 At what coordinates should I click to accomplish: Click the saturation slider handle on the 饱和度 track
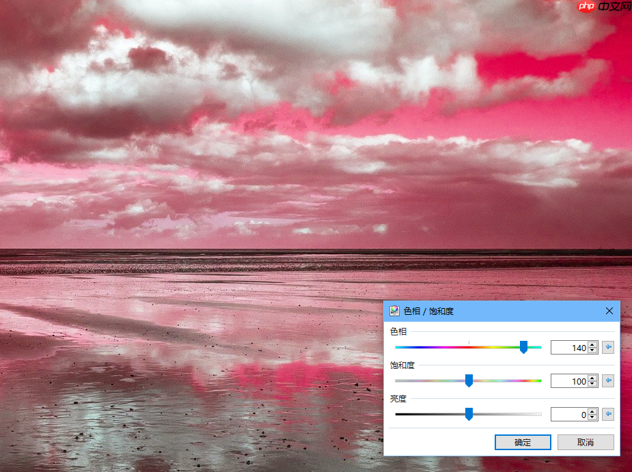coord(468,380)
